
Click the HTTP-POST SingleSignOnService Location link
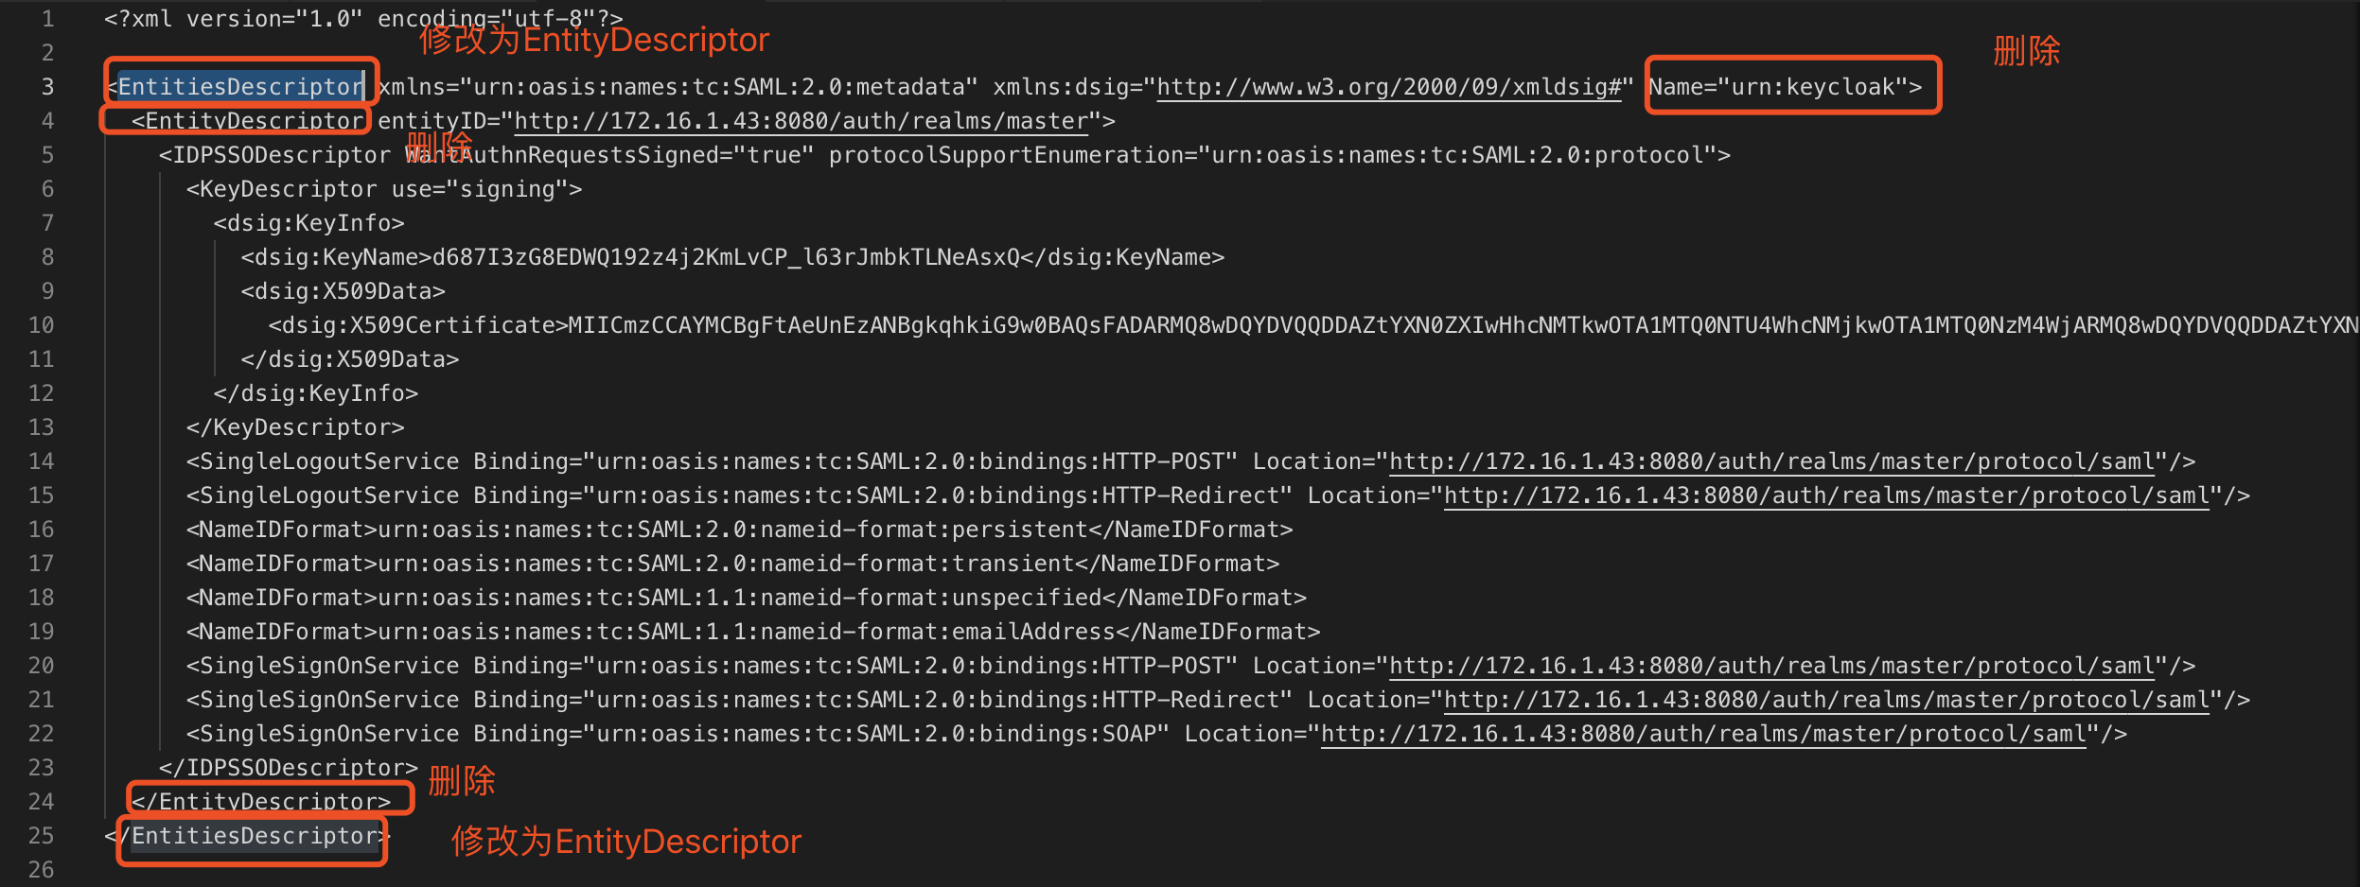click(1770, 666)
